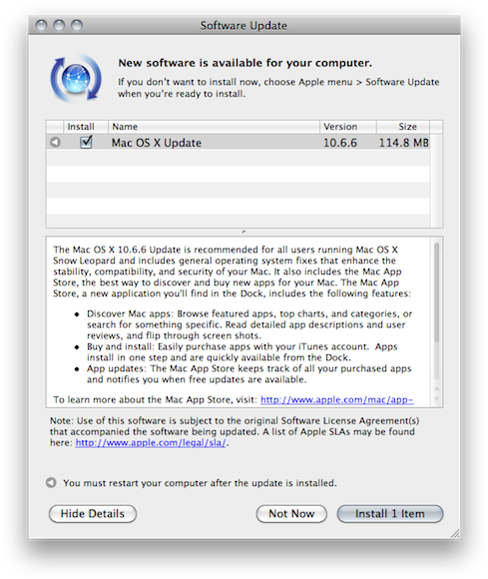Click Install 1 Item button
Viewport: 488px width, 579px height.
[x=390, y=514]
